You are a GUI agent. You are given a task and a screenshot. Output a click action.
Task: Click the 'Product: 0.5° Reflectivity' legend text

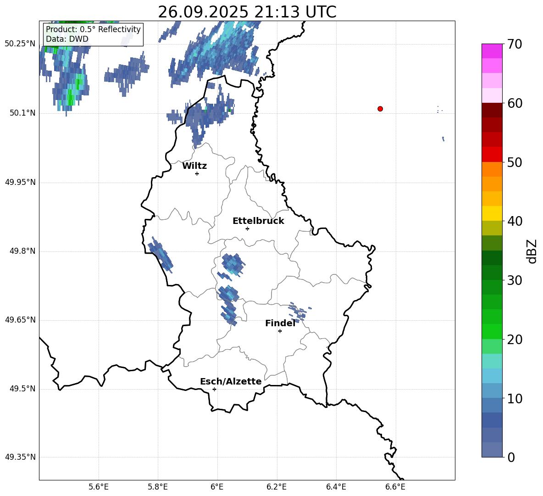click(93, 29)
